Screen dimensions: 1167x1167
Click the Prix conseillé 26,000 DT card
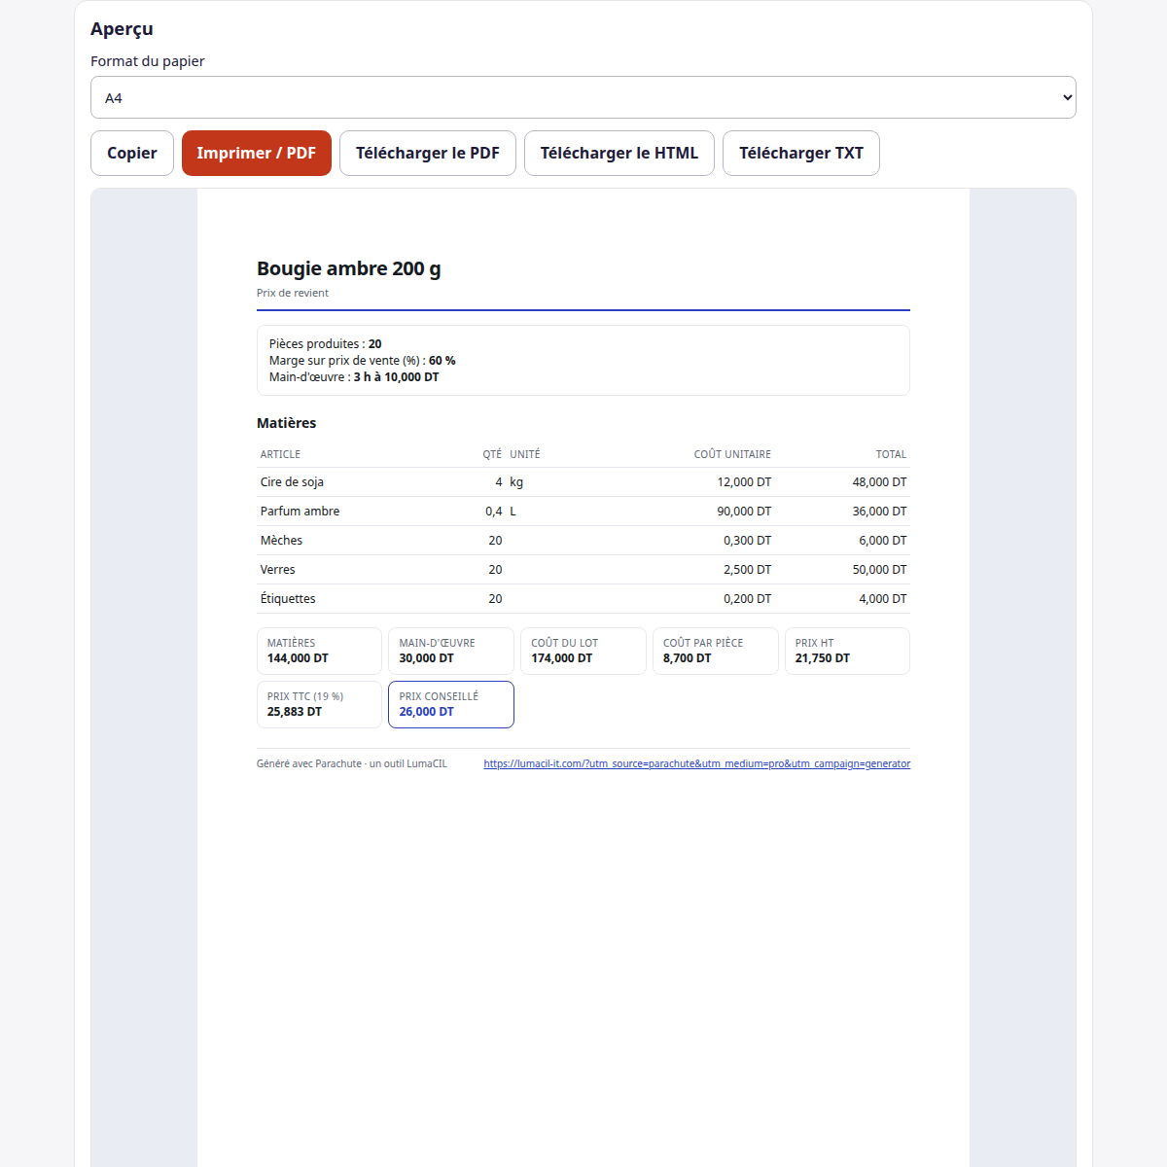click(x=451, y=704)
